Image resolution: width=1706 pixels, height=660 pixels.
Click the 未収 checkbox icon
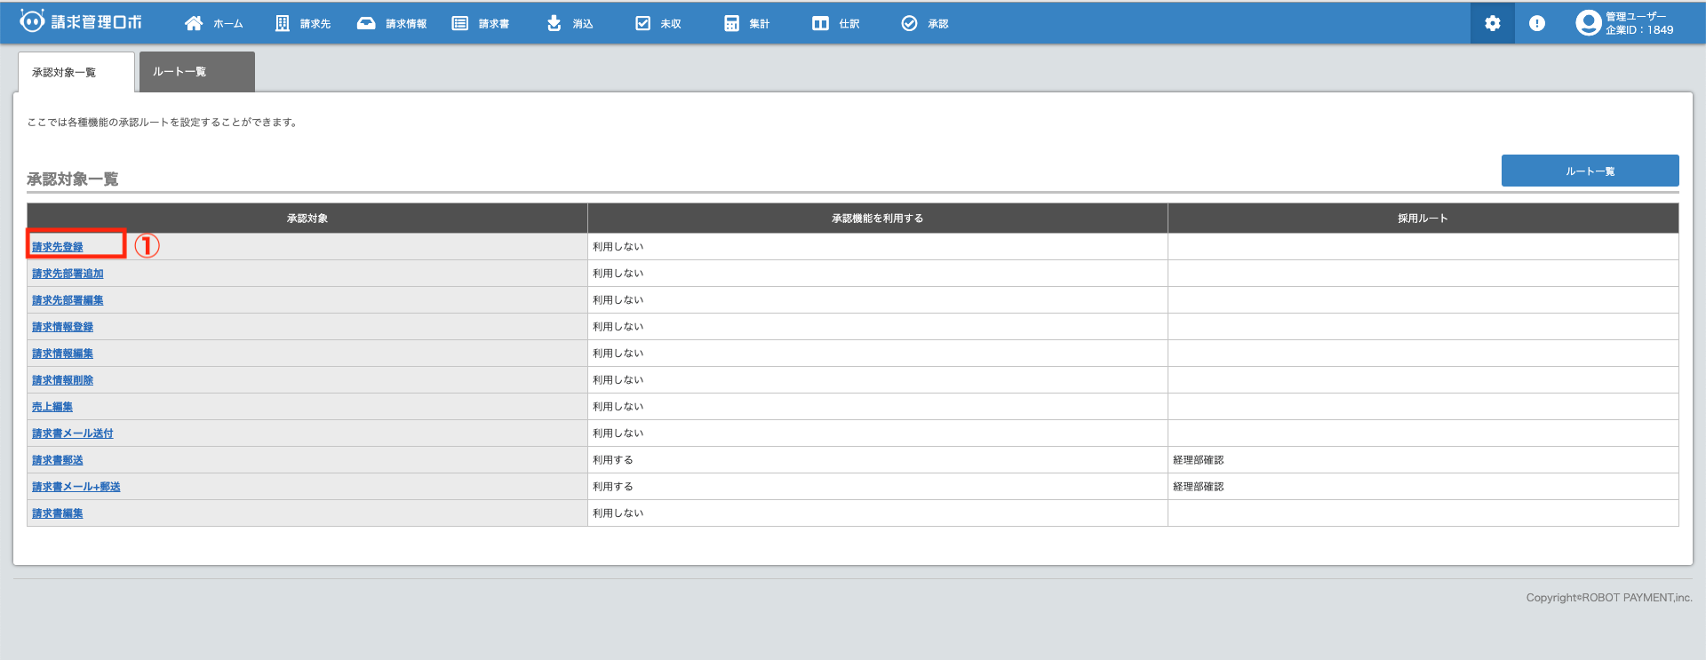642,24
